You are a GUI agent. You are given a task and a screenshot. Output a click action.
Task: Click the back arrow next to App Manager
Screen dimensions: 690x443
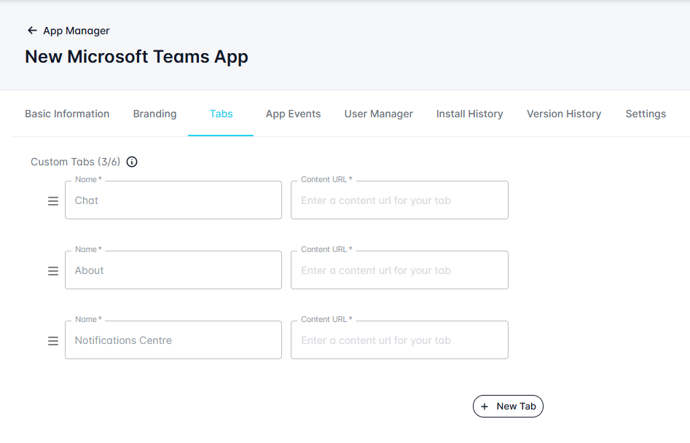[x=31, y=31]
